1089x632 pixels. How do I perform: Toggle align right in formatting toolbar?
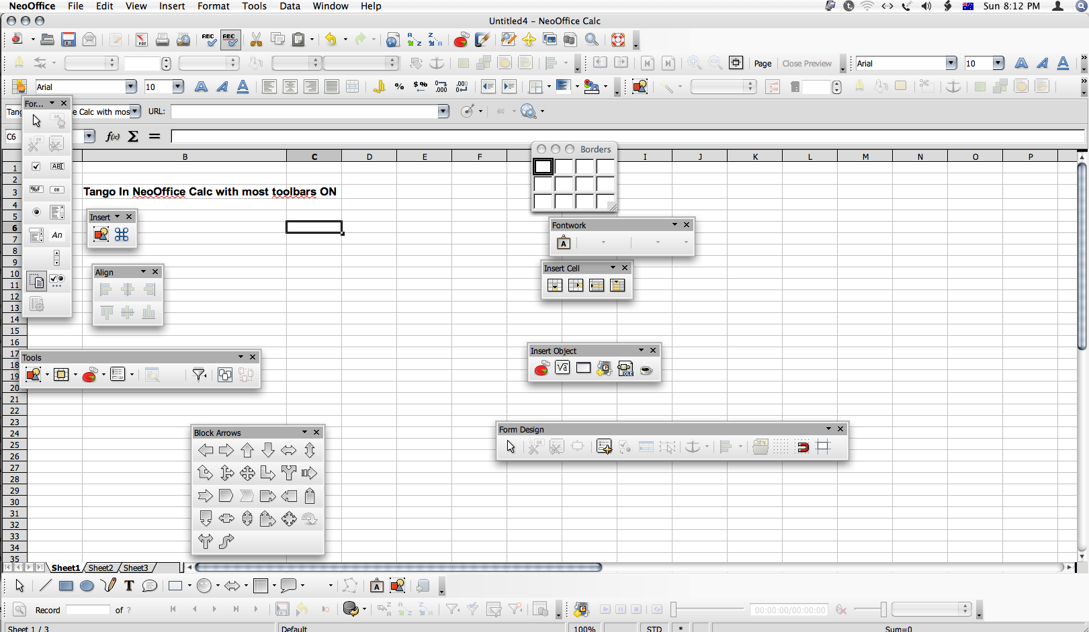point(310,87)
